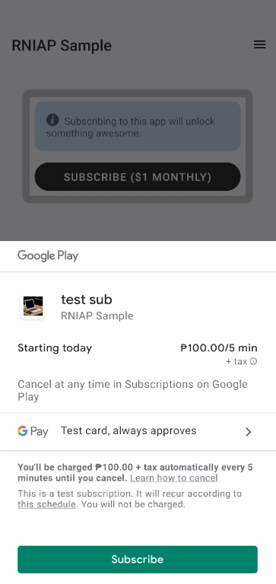The image size is (276, 584).
Task: Open Learn how to cancel link
Action: (x=174, y=478)
